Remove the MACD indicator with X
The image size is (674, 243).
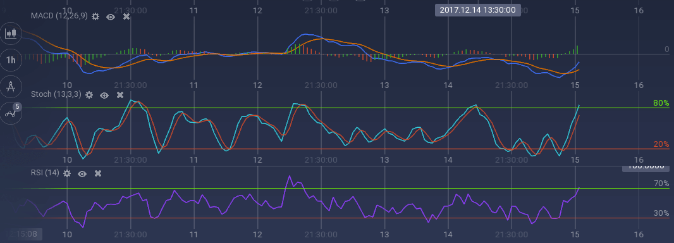[126, 16]
